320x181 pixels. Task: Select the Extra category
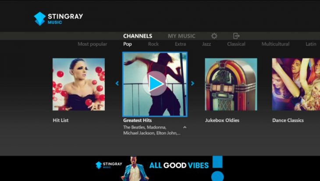[180, 44]
